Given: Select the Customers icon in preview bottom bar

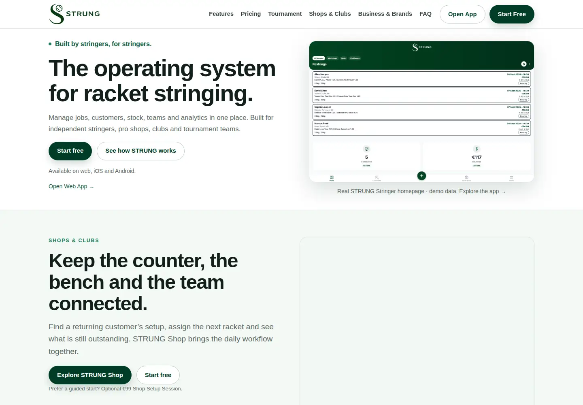Looking at the screenshot, I should point(377,178).
